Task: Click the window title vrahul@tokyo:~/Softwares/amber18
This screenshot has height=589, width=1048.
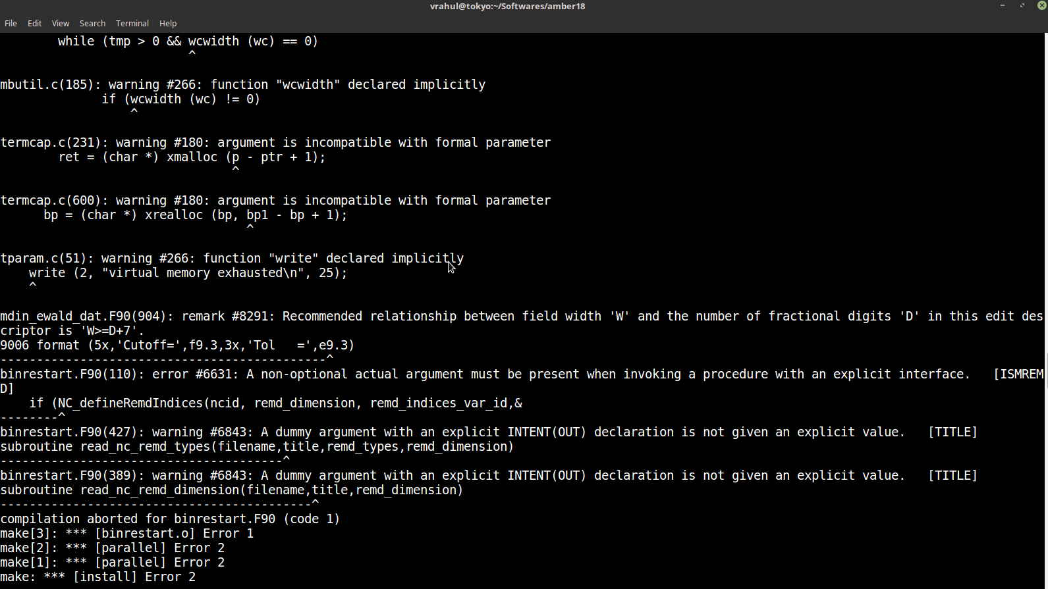Action: pyautogui.click(x=507, y=6)
